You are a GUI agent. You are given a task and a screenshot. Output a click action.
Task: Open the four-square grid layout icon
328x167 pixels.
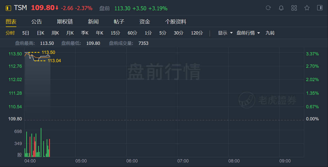click(294, 8)
